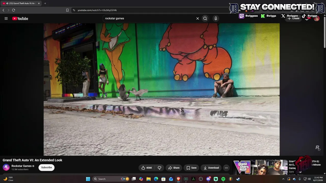Dislike the video with the thumbs-down

pyautogui.click(x=159, y=168)
